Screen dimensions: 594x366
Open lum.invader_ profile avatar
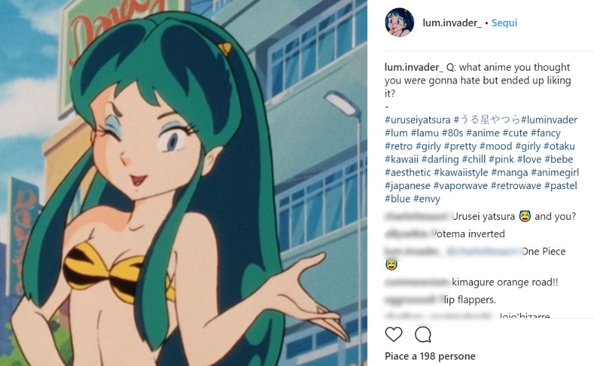399,23
